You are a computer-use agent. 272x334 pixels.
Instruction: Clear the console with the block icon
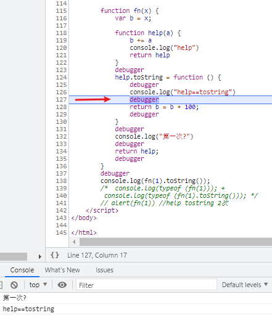(x=14, y=285)
